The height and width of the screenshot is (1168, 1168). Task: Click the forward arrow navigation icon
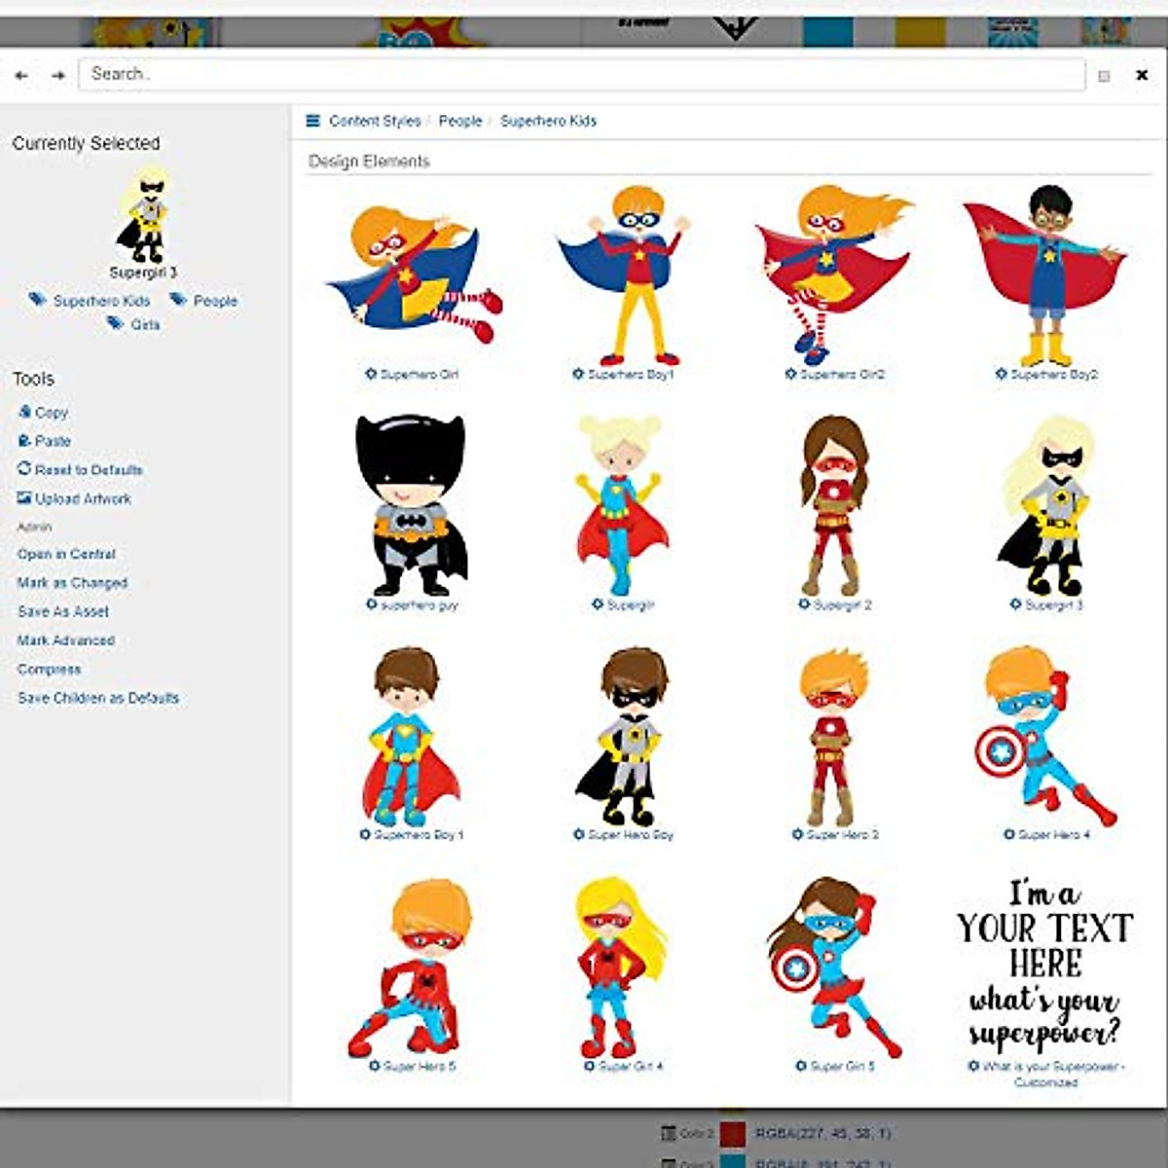(58, 75)
